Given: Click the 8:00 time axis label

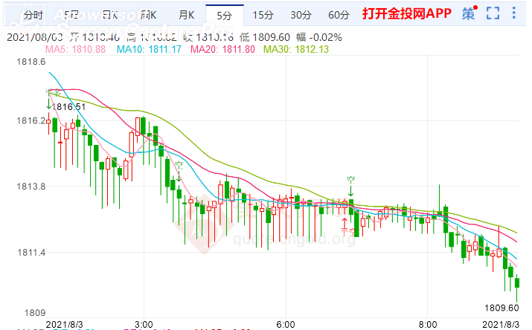Looking at the screenshot, I should tap(428, 325).
